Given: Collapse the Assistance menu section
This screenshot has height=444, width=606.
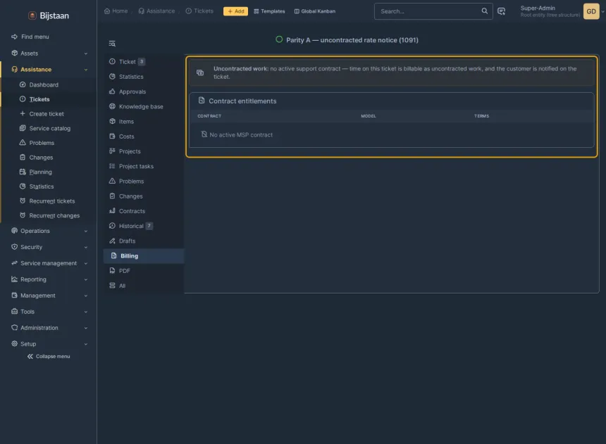Looking at the screenshot, I should (x=49, y=70).
